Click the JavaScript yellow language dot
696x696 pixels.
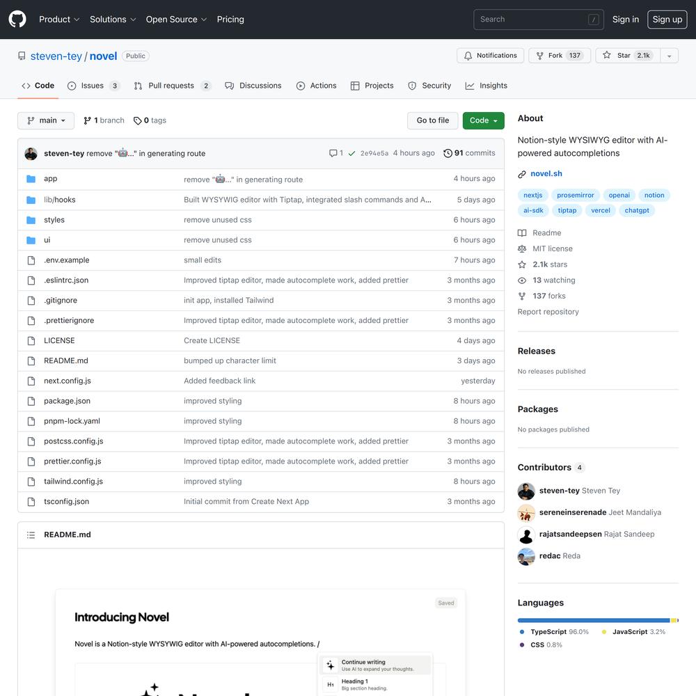603,632
